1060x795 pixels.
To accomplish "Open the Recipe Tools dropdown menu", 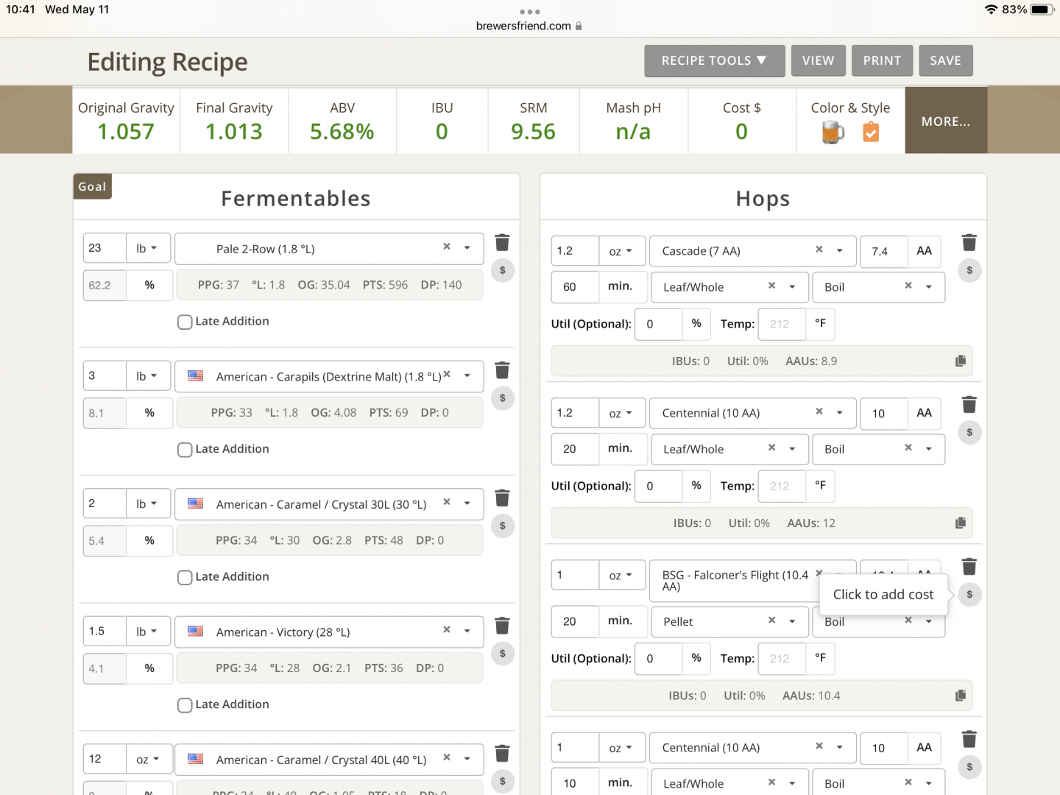I will tap(713, 60).
